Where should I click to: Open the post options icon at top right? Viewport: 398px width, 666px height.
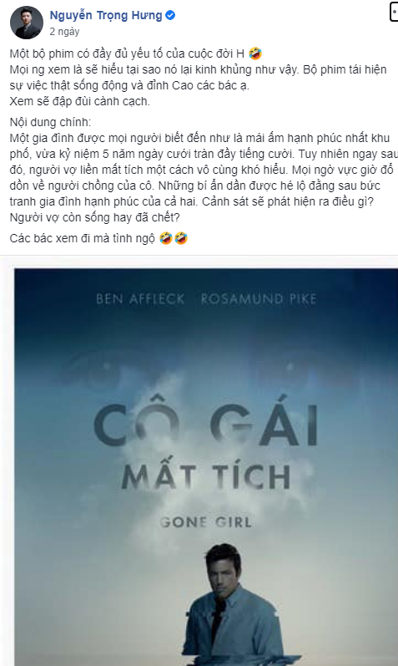pos(393,12)
